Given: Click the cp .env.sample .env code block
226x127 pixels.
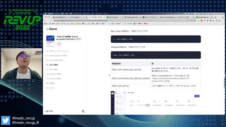Looking at the screenshot, I should (156, 39).
